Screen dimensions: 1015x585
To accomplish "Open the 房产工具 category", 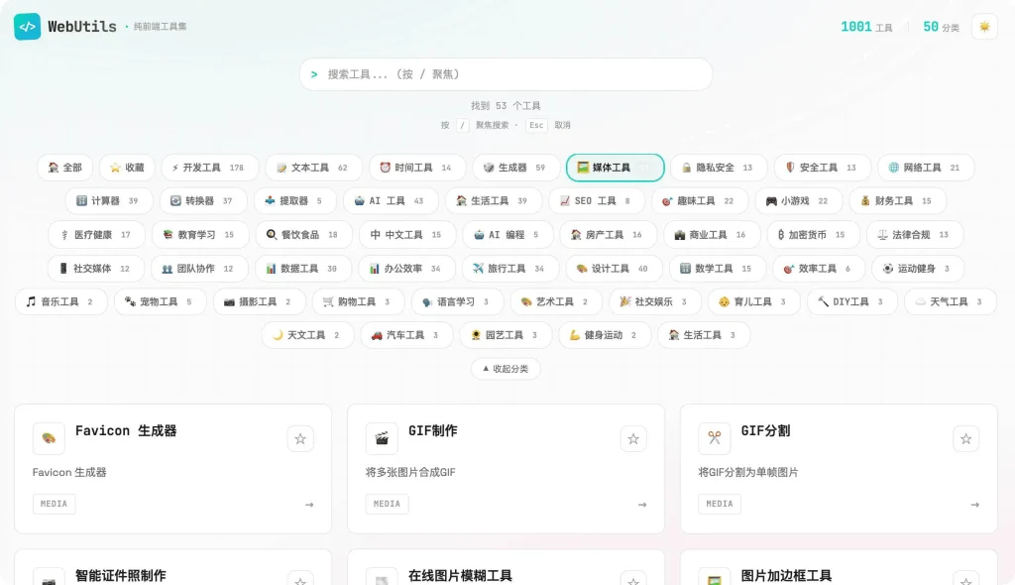I will pos(608,235).
